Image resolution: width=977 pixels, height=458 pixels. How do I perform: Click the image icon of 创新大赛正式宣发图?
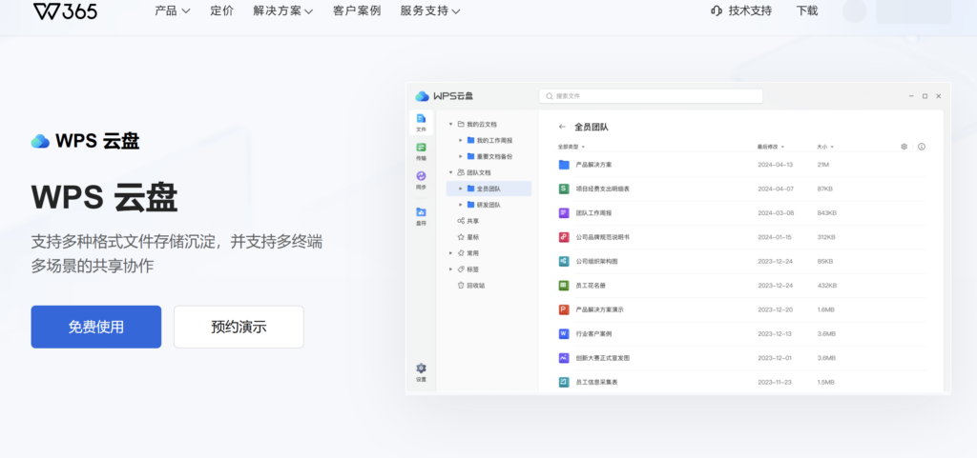[564, 358]
